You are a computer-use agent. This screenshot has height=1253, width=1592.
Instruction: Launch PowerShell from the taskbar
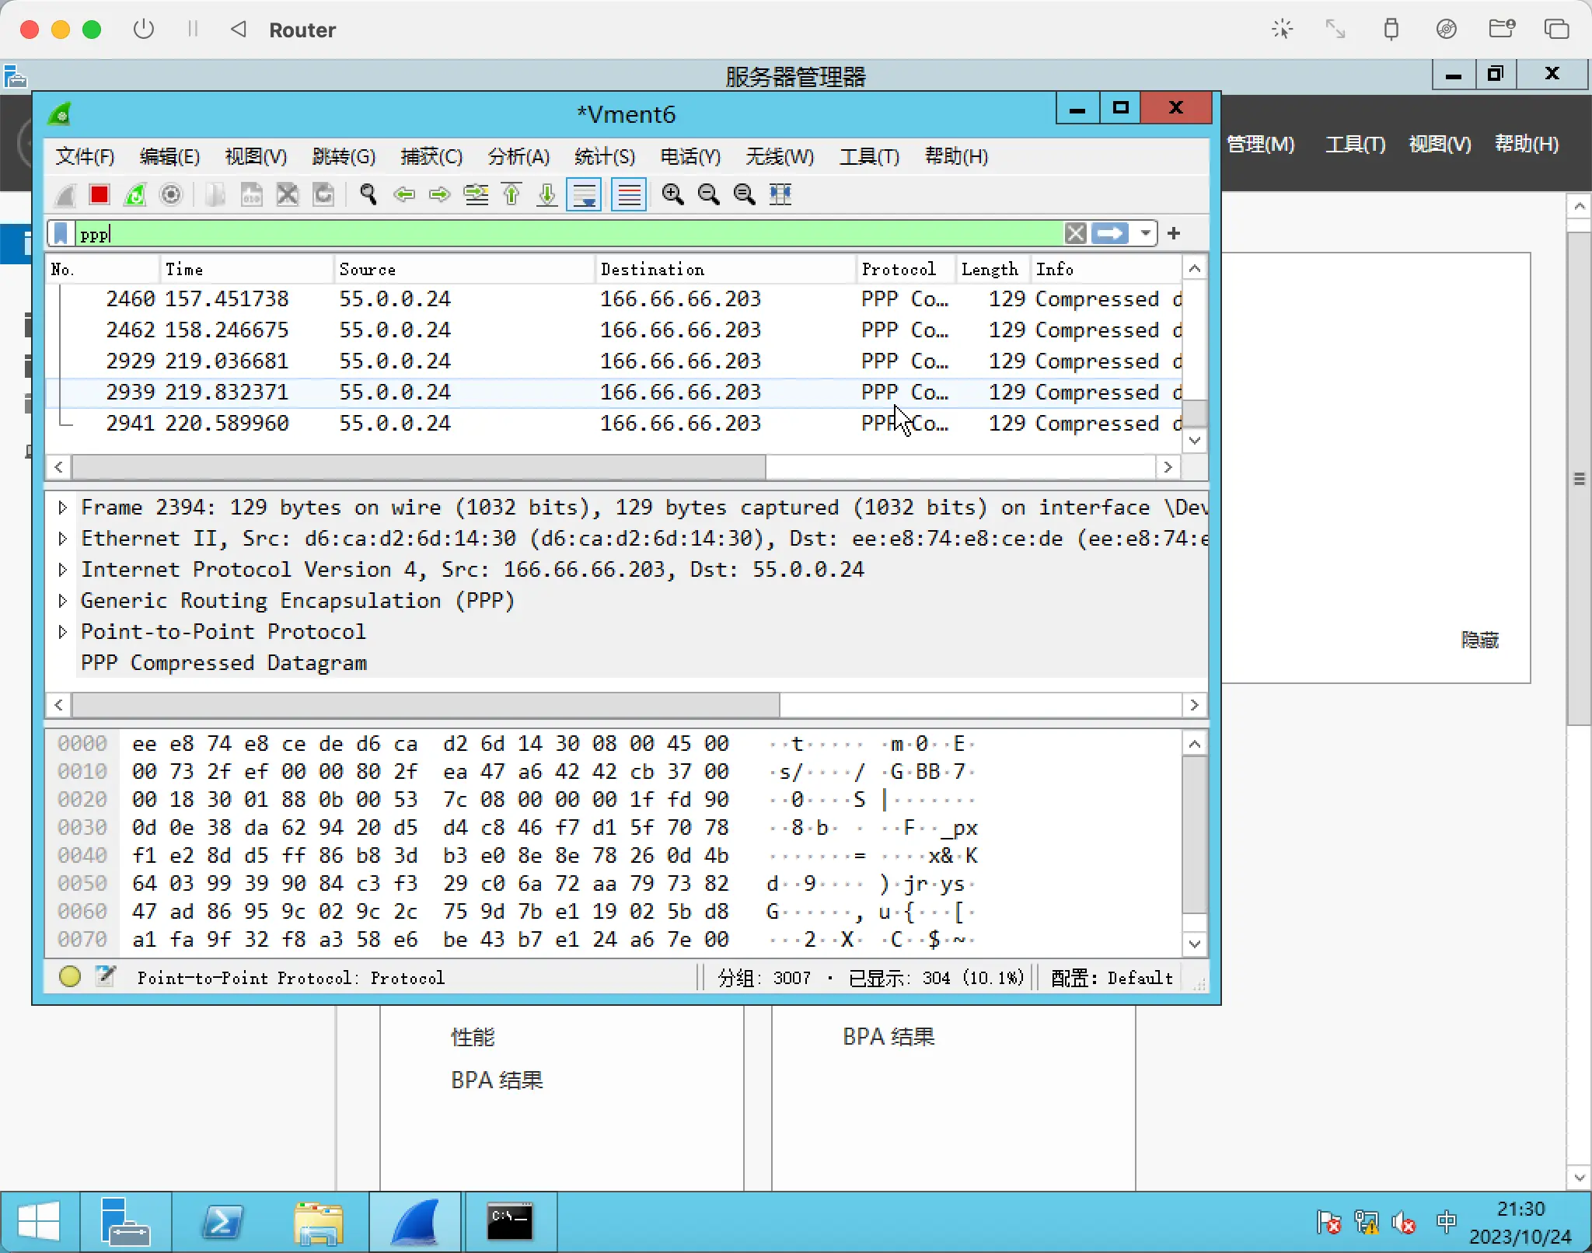tap(223, 1221)
